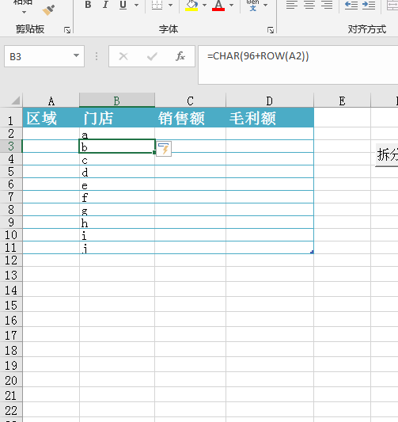Center align text

[x=309, y=5]
